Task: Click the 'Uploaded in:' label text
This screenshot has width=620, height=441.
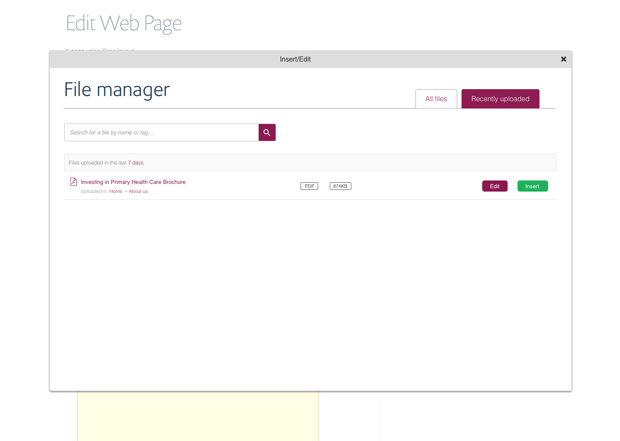Action: point(94,192)
